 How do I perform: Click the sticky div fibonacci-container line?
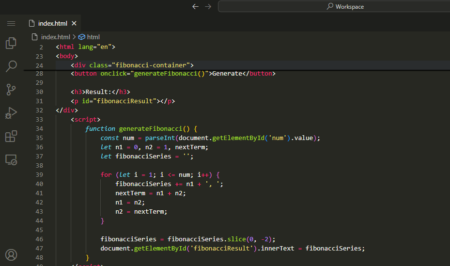(x=132, y=65)
